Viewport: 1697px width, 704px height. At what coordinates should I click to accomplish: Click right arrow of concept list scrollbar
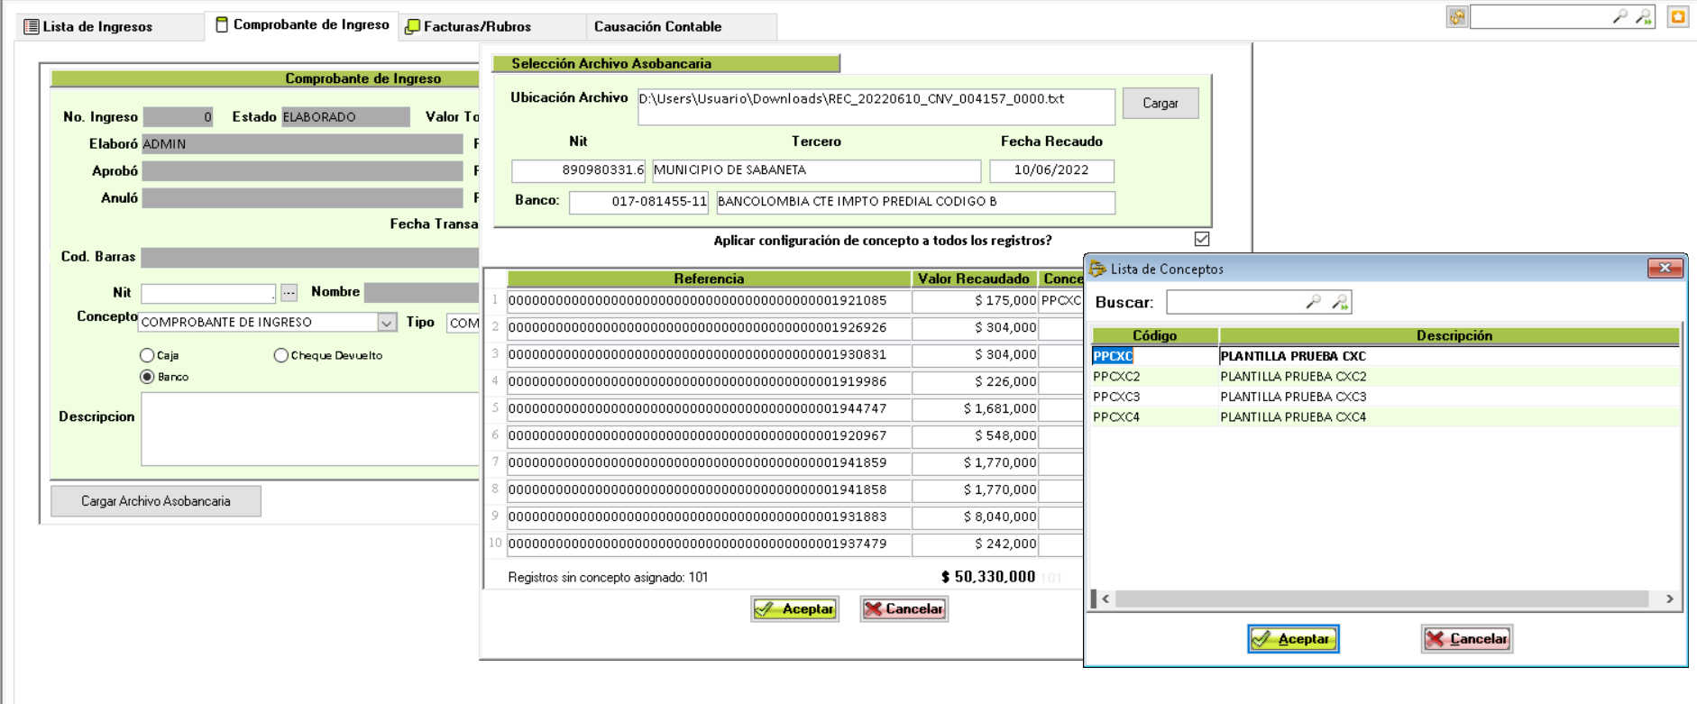1669,599
